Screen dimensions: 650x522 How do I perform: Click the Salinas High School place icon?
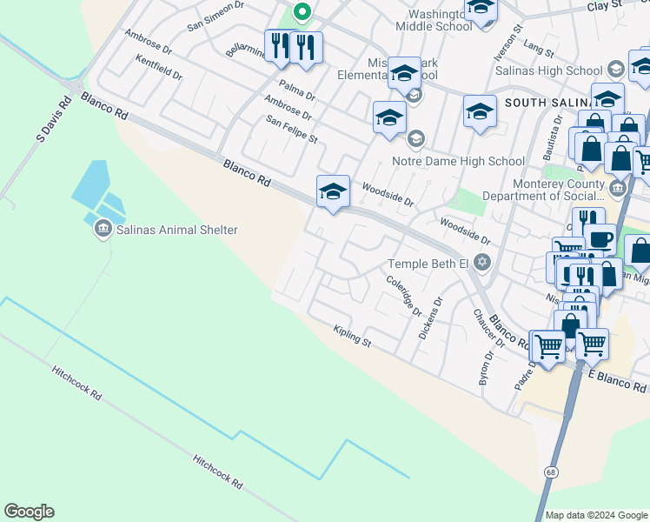coord(616,70)
